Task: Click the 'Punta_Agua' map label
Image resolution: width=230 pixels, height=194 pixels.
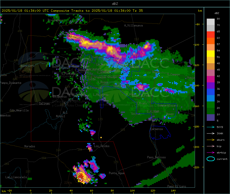Action: (x=117, y=173)
